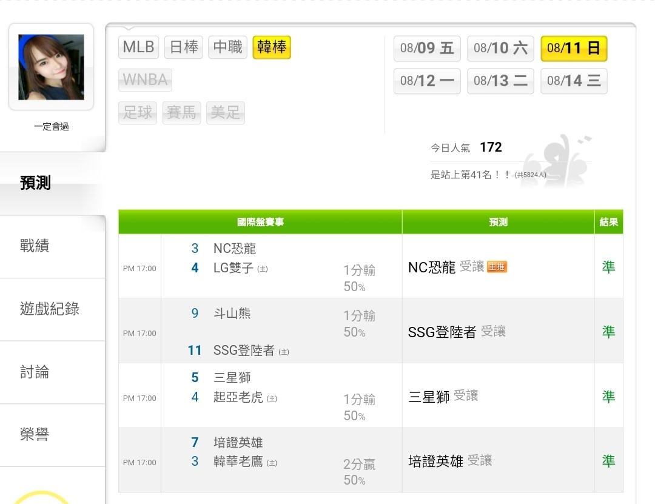Click the 準 result for NC恐龍 row
This screenshot has width=655, height=504.
pyautogui.click(x=609, y=267)
